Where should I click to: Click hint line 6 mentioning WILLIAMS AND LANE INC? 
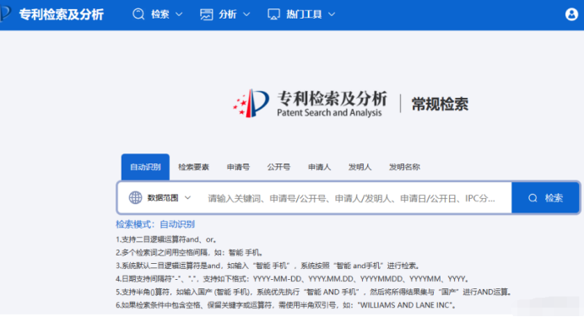pyautogui.click(x=286, y=305)
